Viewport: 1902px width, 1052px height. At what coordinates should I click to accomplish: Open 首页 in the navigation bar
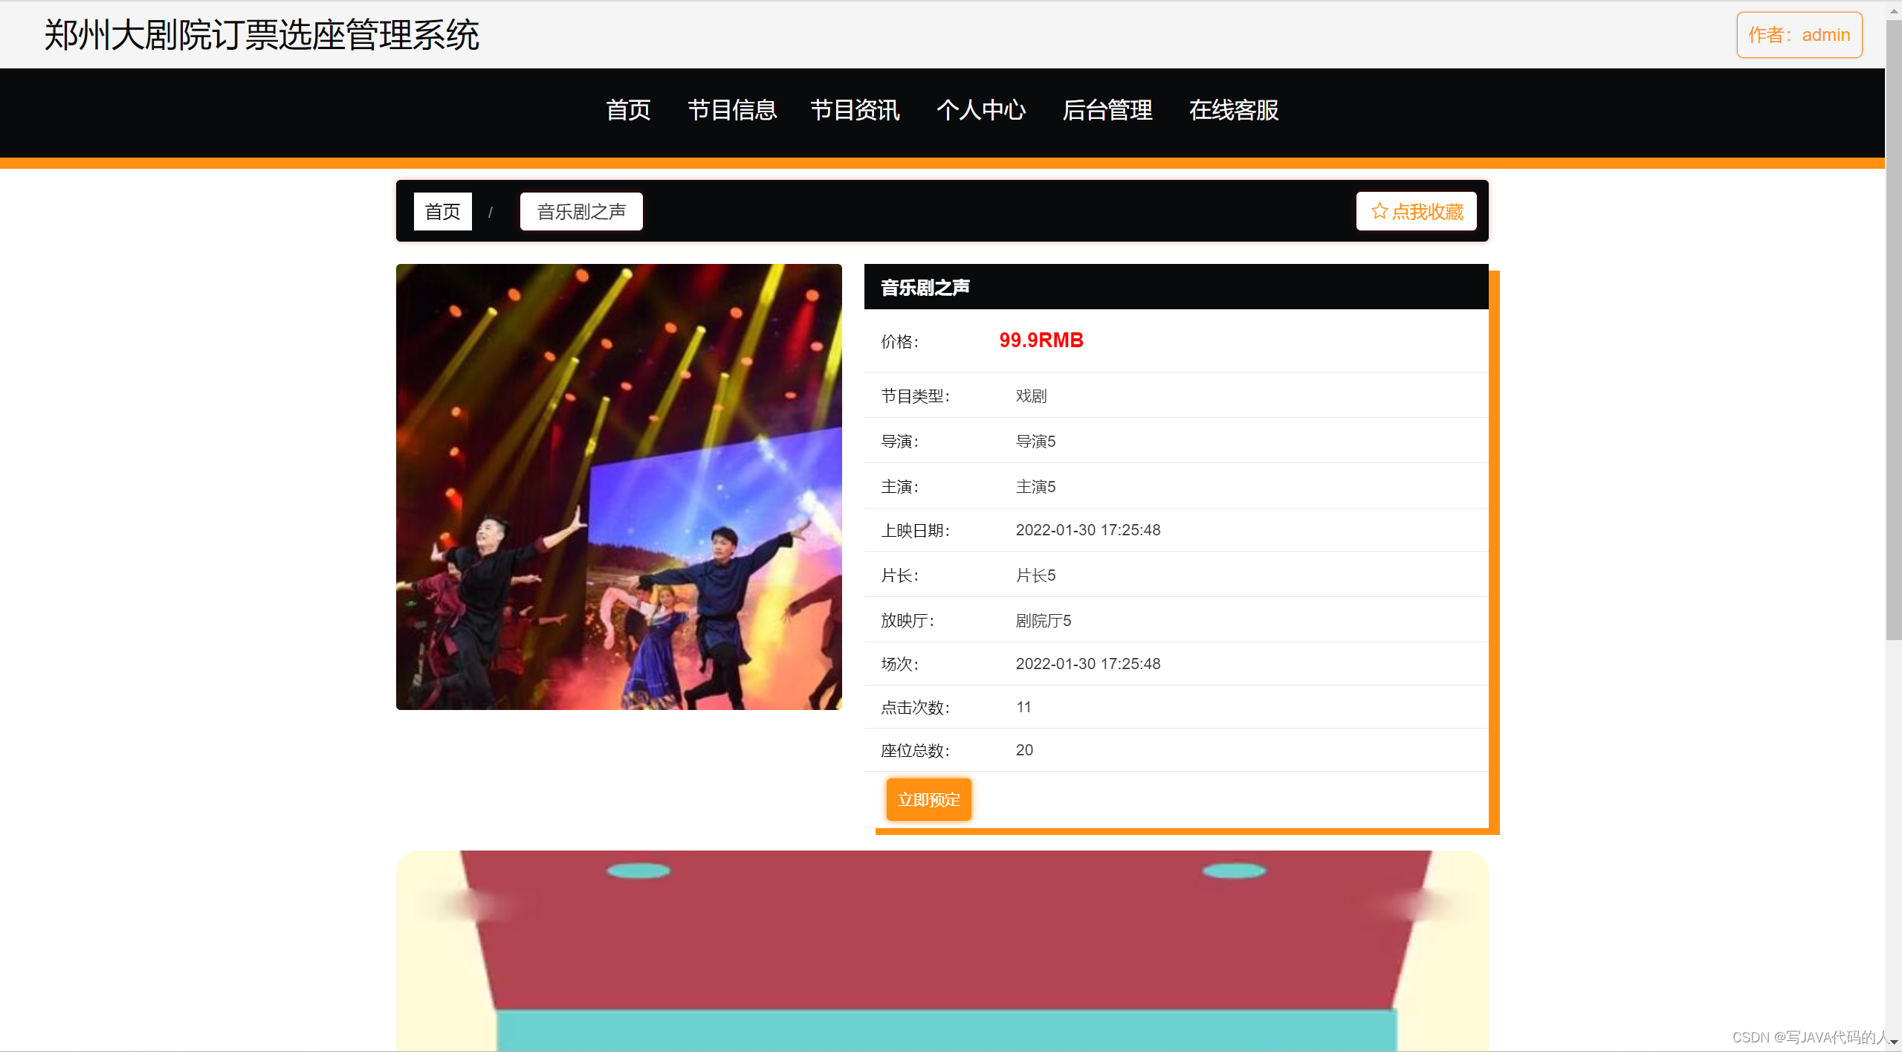[628, 110]
